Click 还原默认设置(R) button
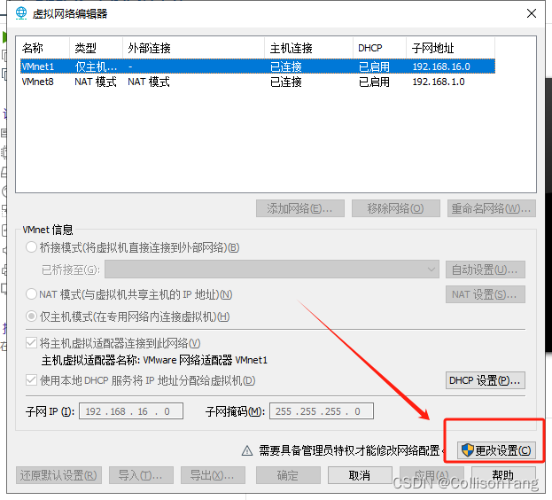The width and height of the screenshot is (552, 500). click(x=58, y=475)
